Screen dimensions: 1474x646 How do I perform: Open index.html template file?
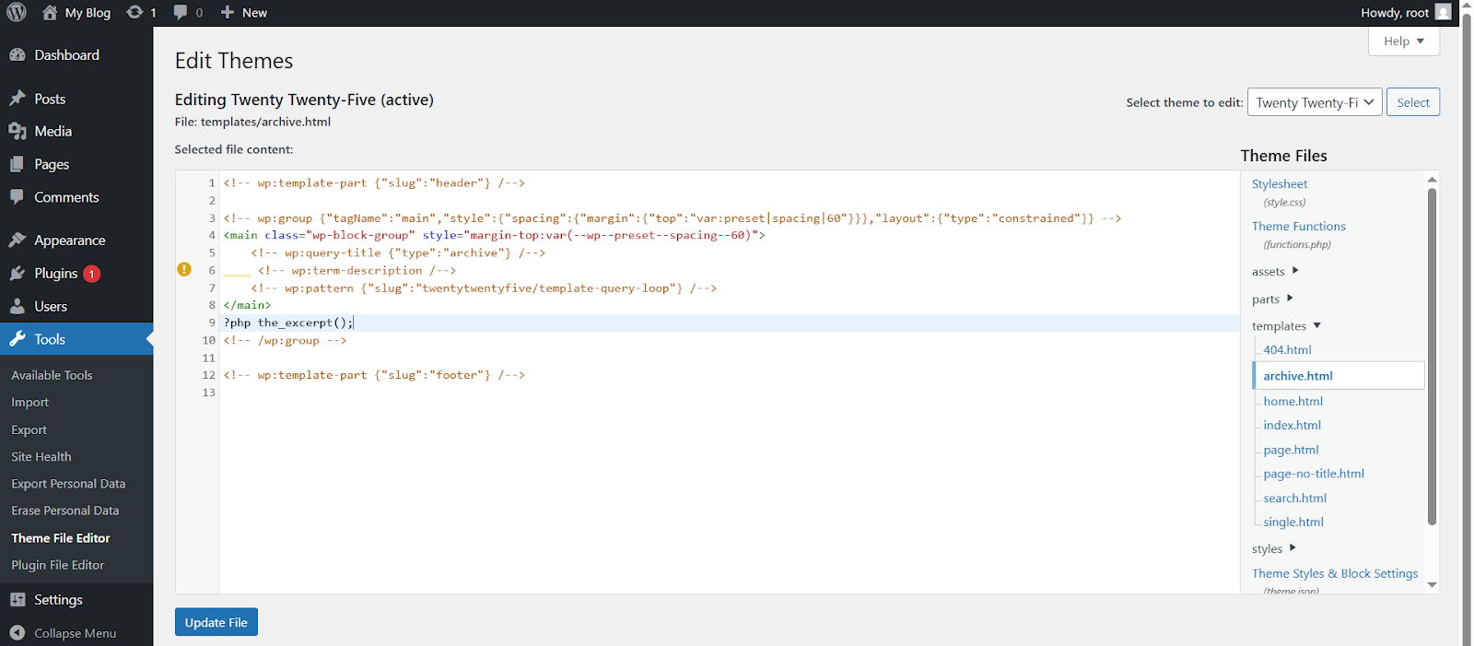point(1293,425)
